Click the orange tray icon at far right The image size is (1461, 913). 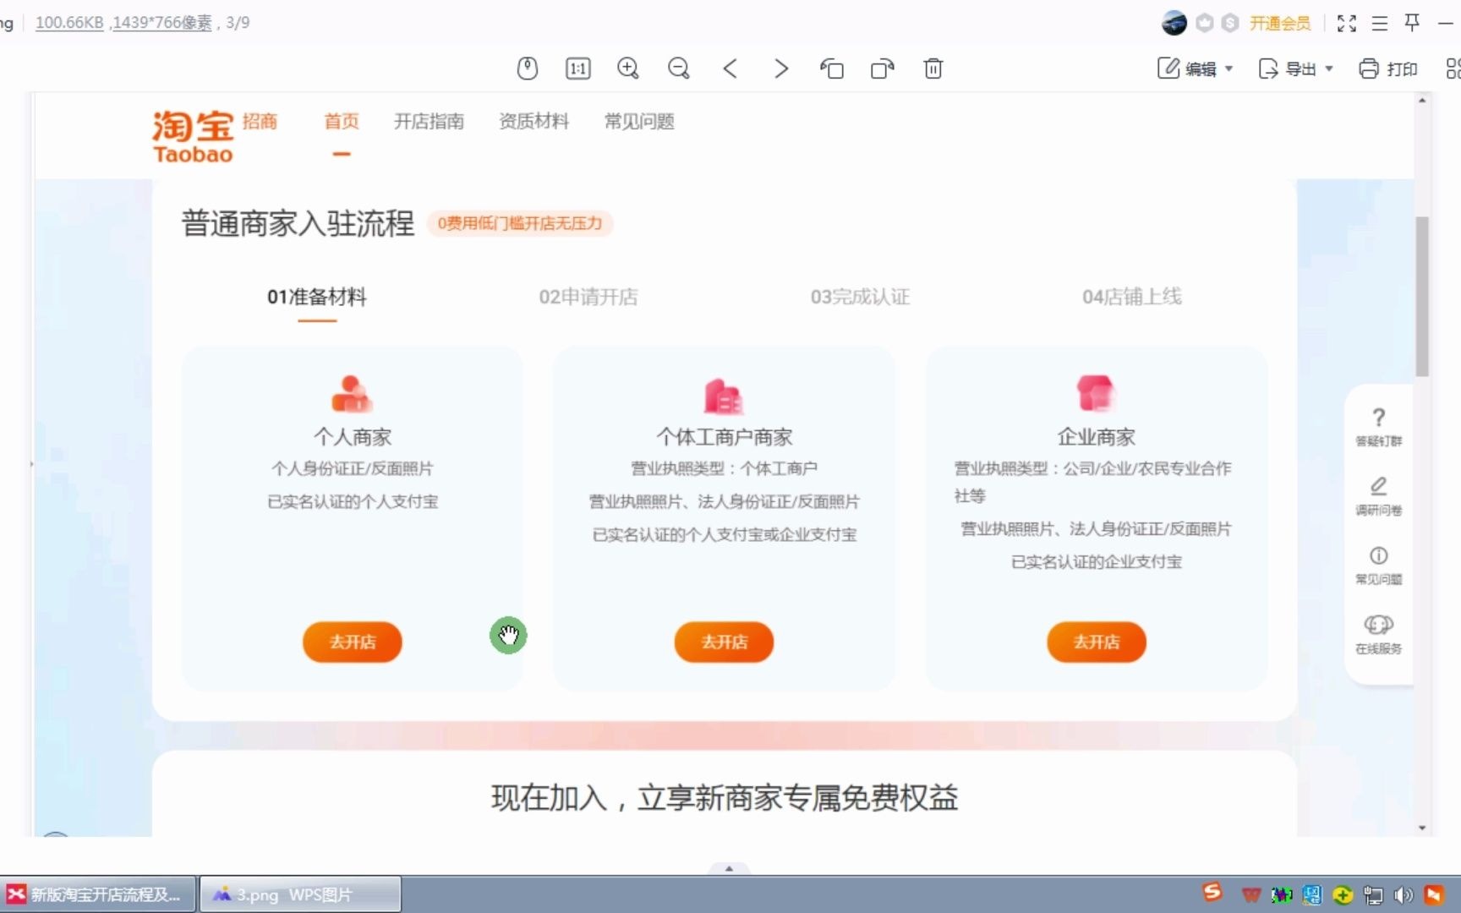point(1435,895)
